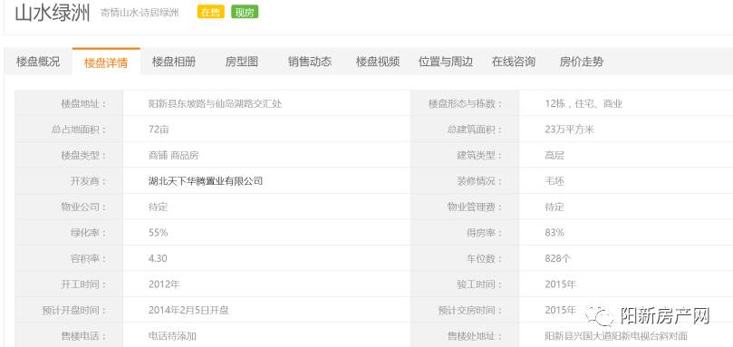Open the 房型图 tab
The height and width of the screenshot is (347, 733).
[242, 62]
